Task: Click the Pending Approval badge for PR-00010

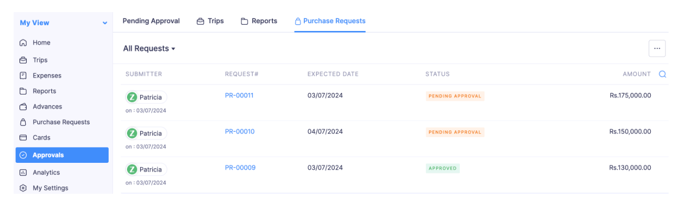Action: [x=455, y=132]
